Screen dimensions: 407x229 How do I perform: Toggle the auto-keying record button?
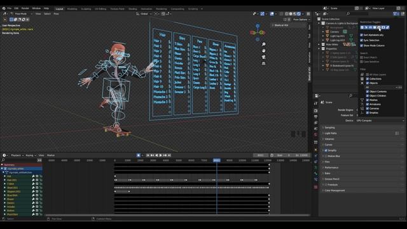[x=139, y=155]
